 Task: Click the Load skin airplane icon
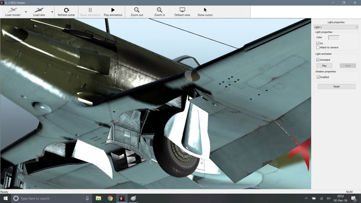click(39, 10)
